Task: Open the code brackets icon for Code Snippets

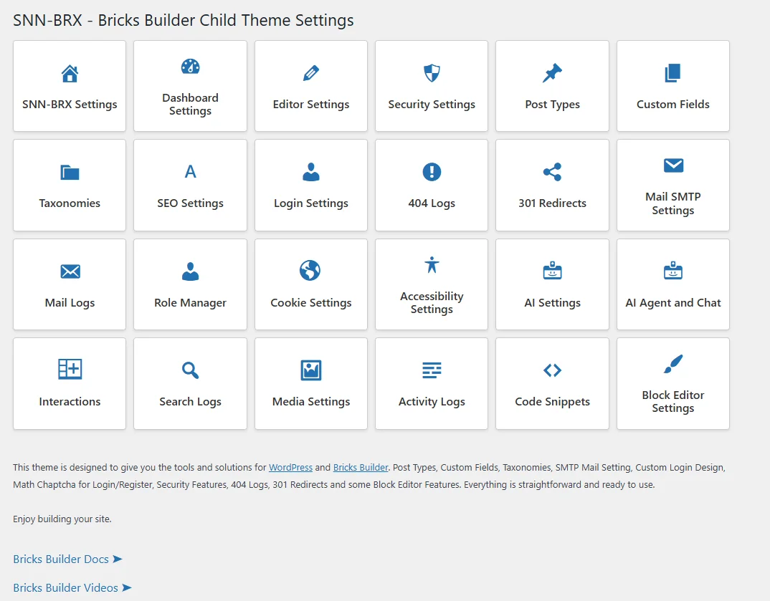Action: pos(552,370)
